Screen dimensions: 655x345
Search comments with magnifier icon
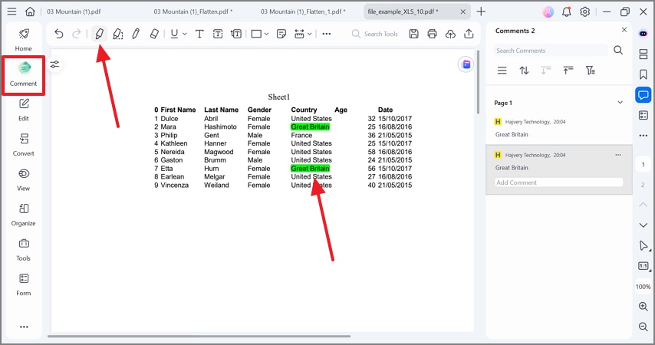[x=618, y=51]
